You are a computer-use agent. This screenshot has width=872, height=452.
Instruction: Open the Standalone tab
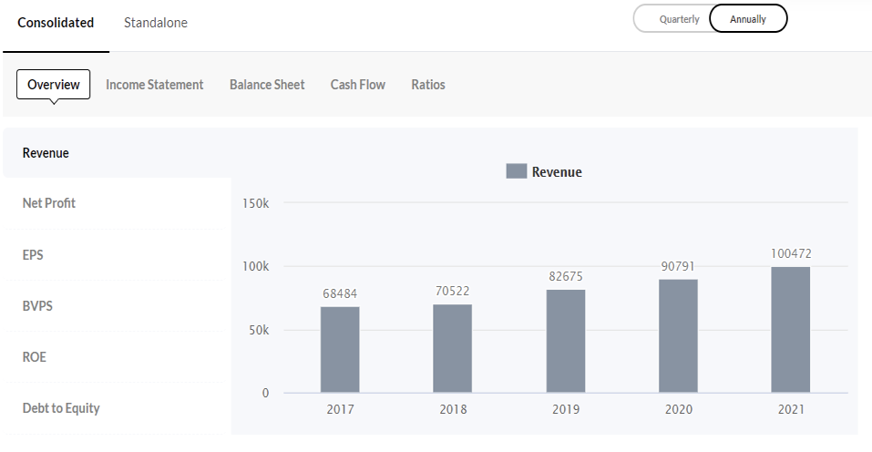pyautogui.click(x=156, y=23)
